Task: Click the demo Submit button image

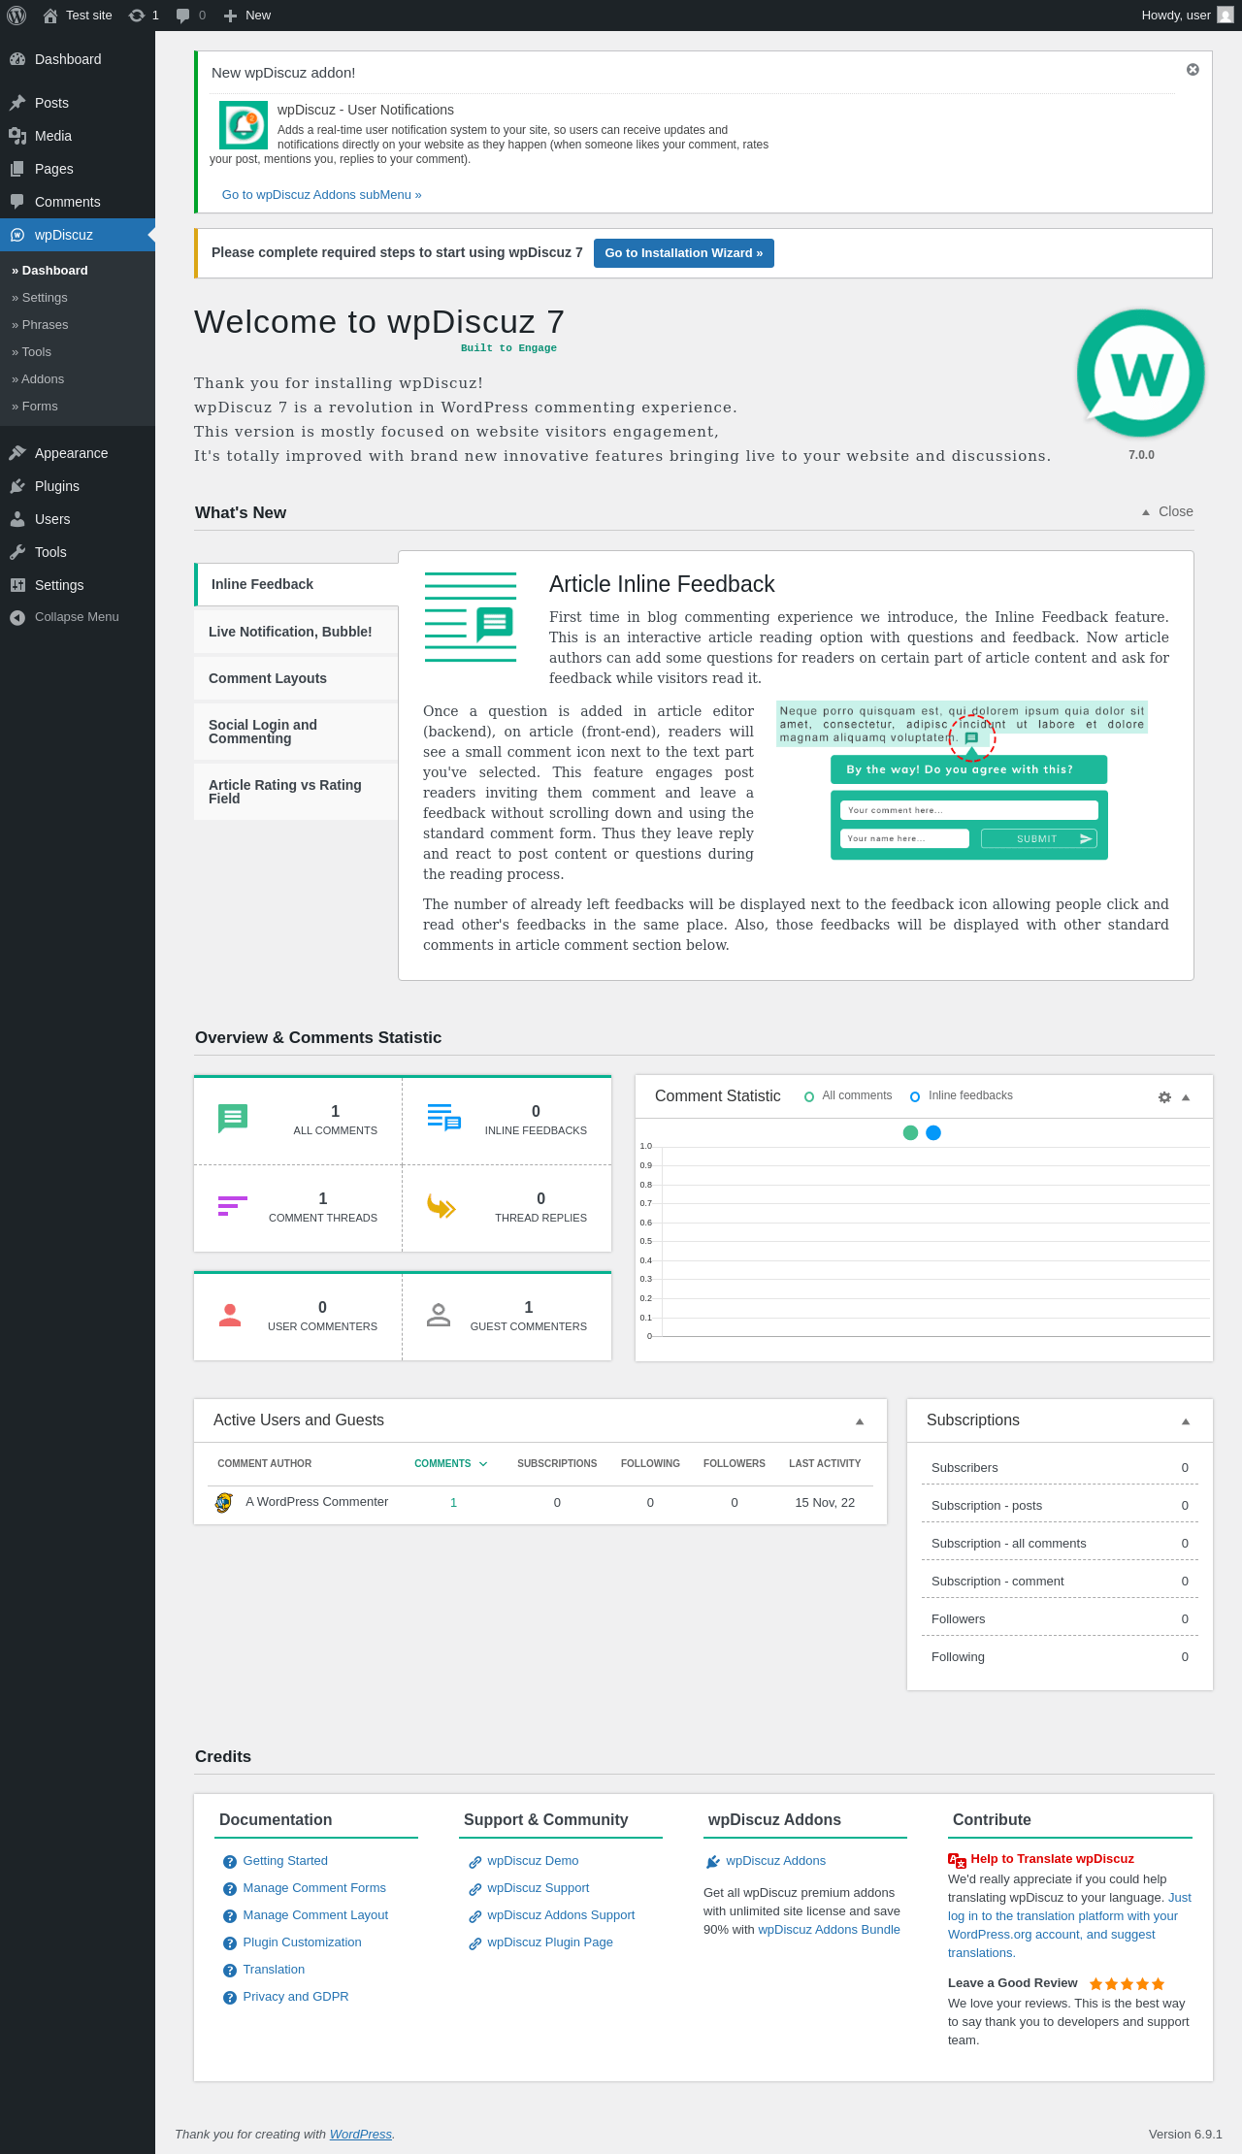Action: (x=1039, y=838)
